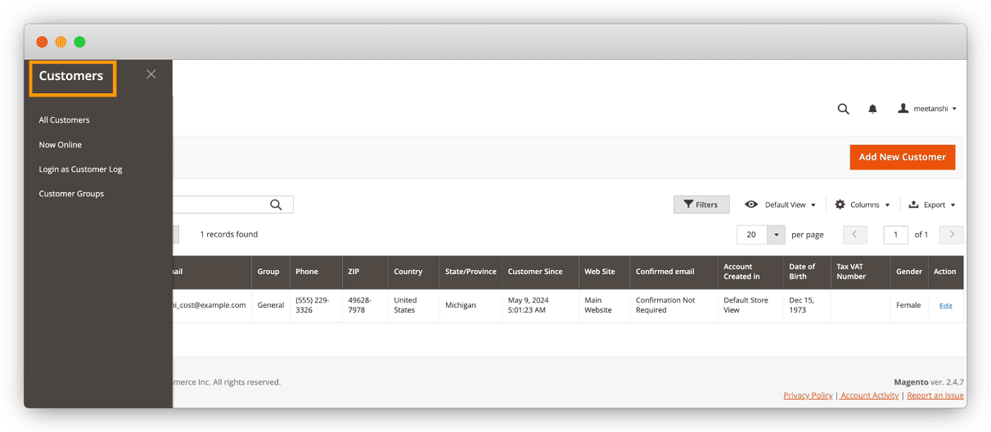This screenshot has width=991, height=432.
Task: Sort by State/Province column header
Action: click(x=471, y=272)
